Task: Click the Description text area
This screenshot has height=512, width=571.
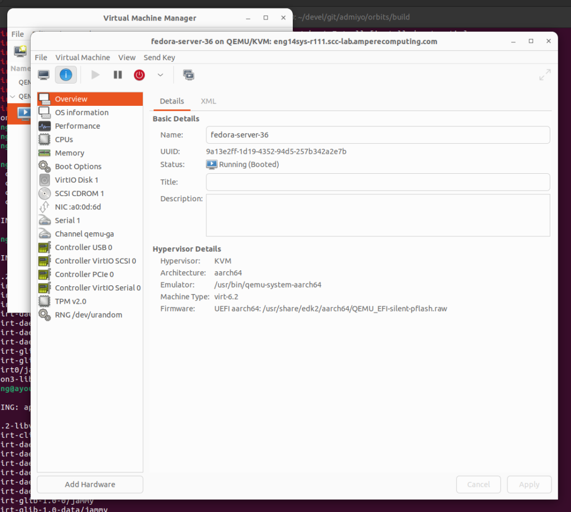Action: click(x=378, y=215)
